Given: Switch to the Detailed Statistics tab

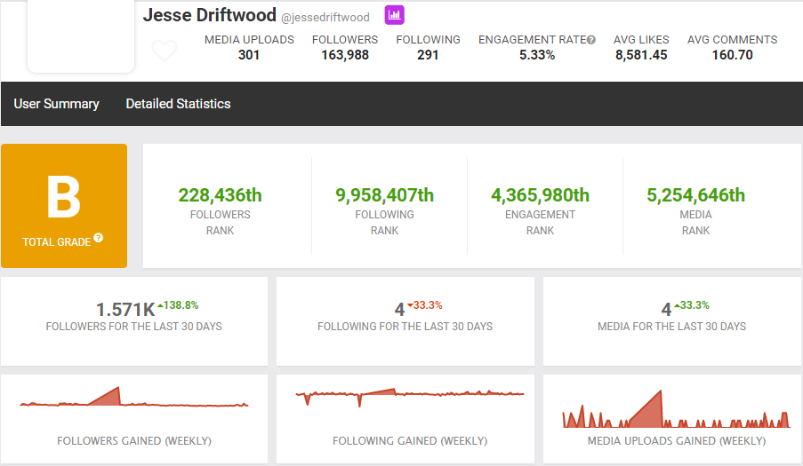Looking at the screenshot, I should (x=178, y=104).
